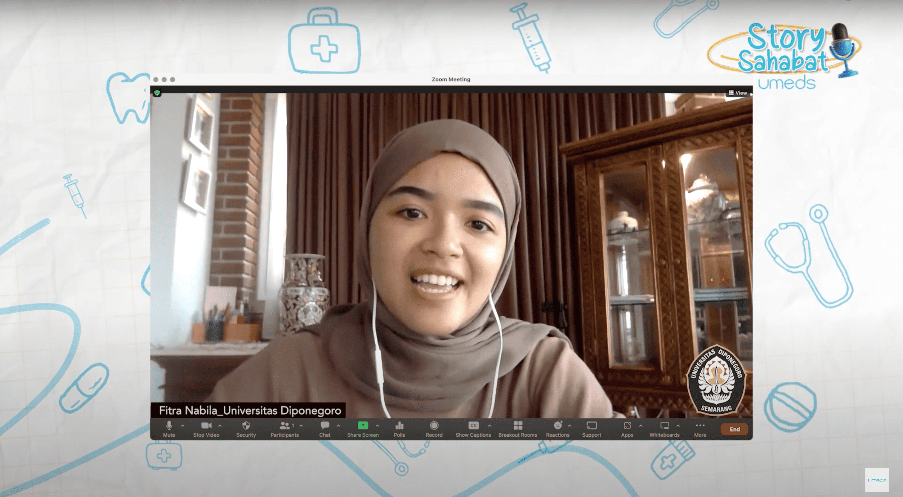Click the green encryption shield icon
The image size is (903, 497).
tap(157, 93)
